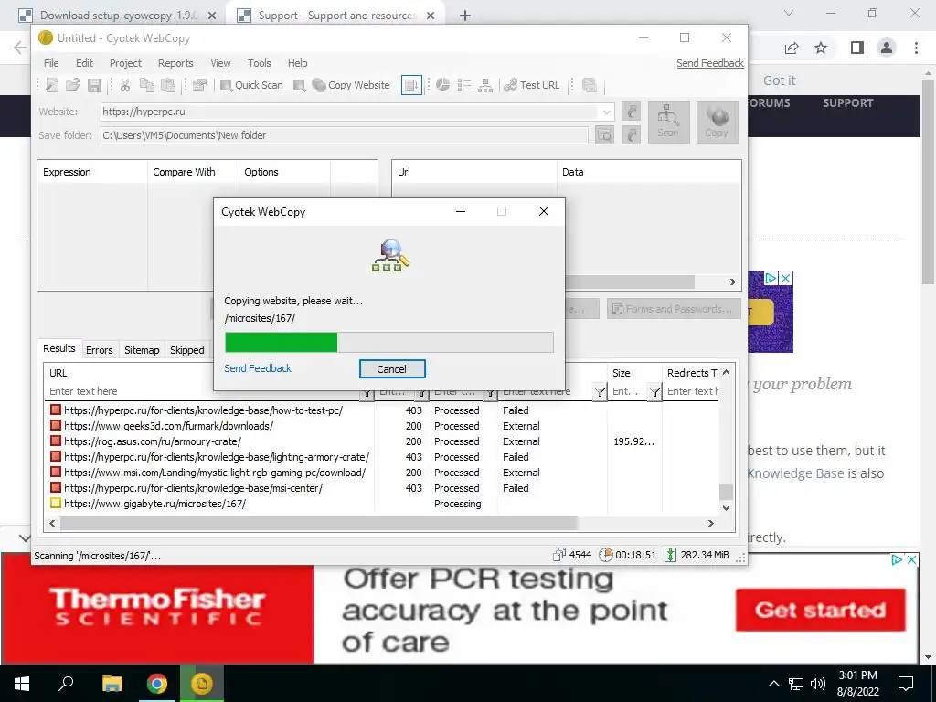Switch to the Results tab

point(59,348)
